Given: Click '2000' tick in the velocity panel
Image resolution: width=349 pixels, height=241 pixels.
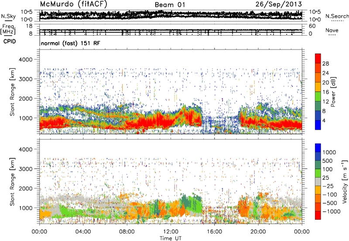Looking at the screenshot, I should pos(26,188).
